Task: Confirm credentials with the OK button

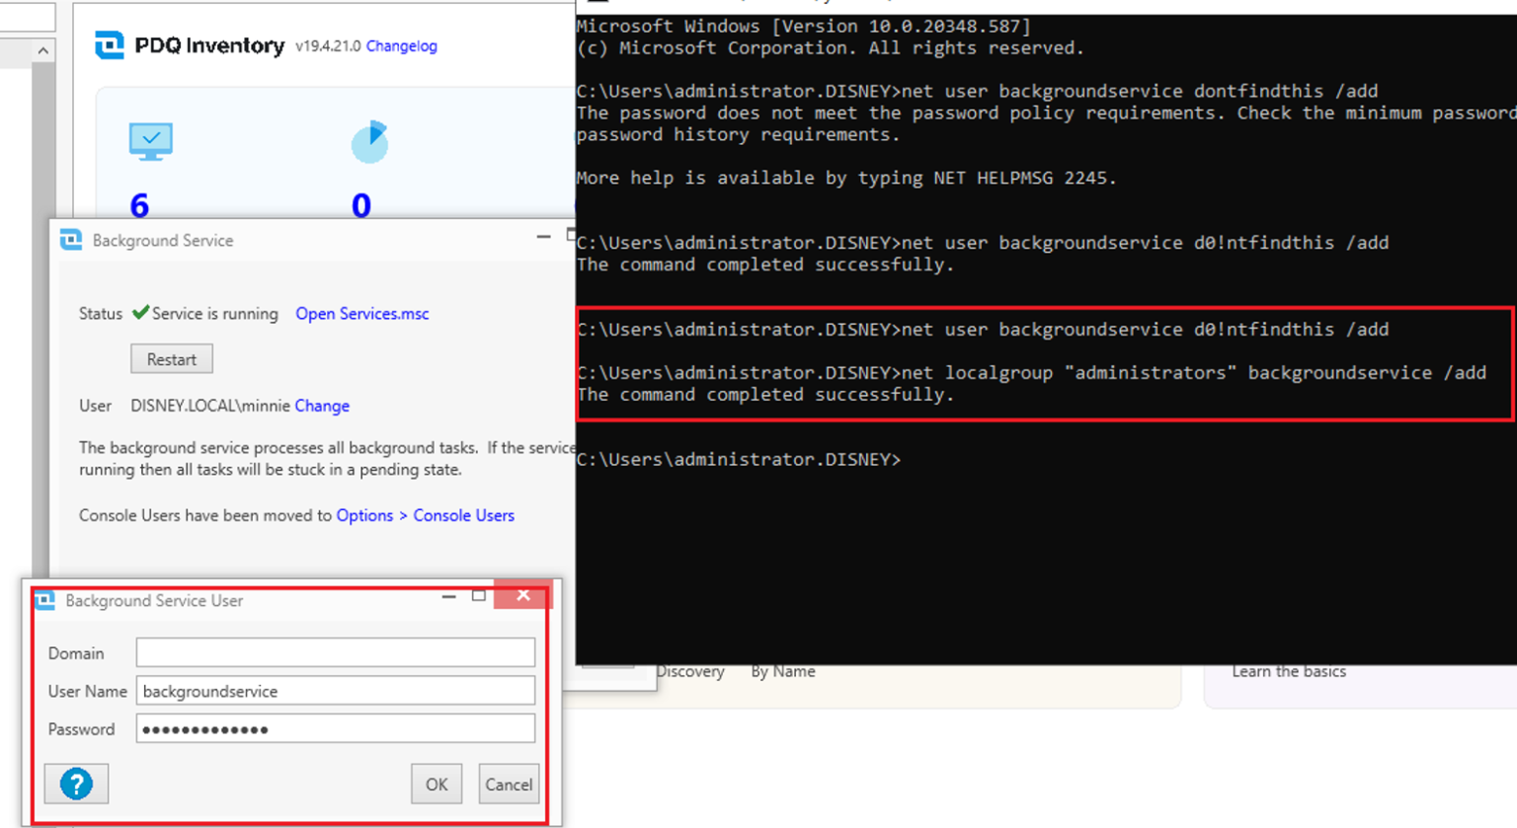Action: [436, 784]
